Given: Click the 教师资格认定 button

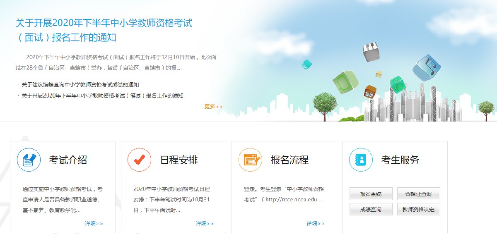Looking at the screenshot, I should click(418, 209).
